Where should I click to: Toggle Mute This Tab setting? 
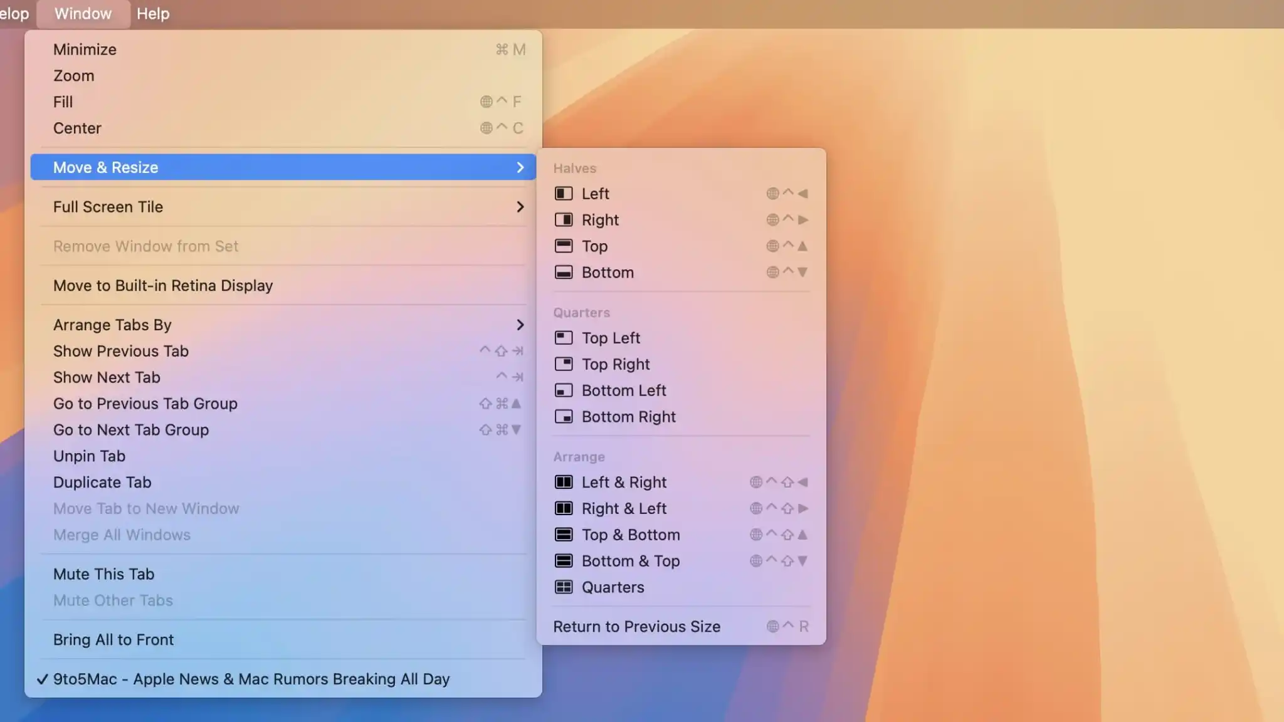[x=103, y=574]
